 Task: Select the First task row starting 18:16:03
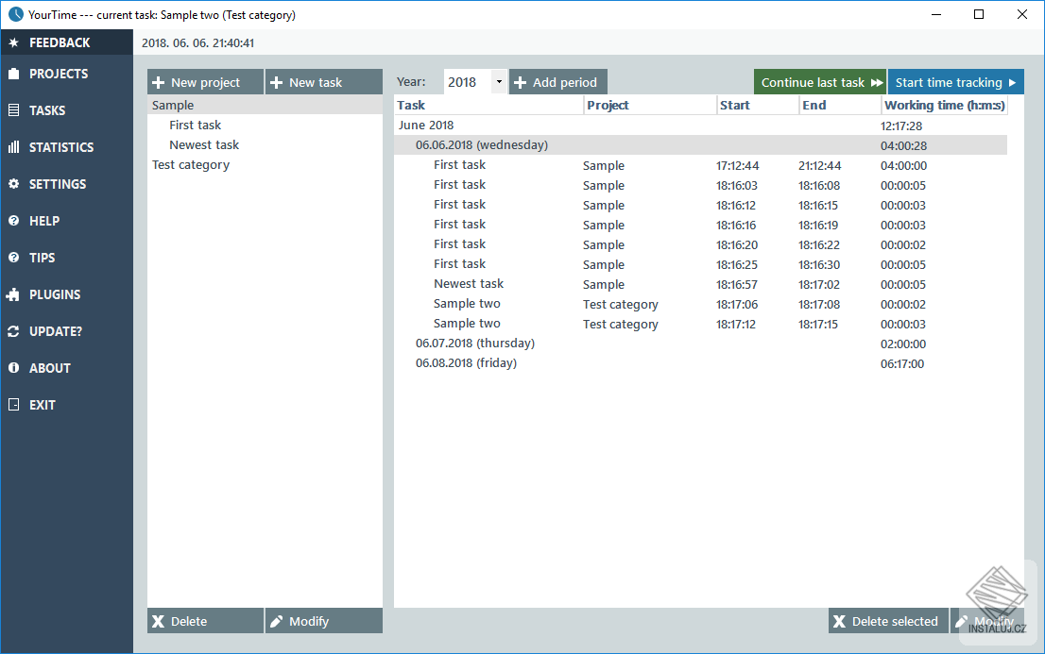(700, 185)
